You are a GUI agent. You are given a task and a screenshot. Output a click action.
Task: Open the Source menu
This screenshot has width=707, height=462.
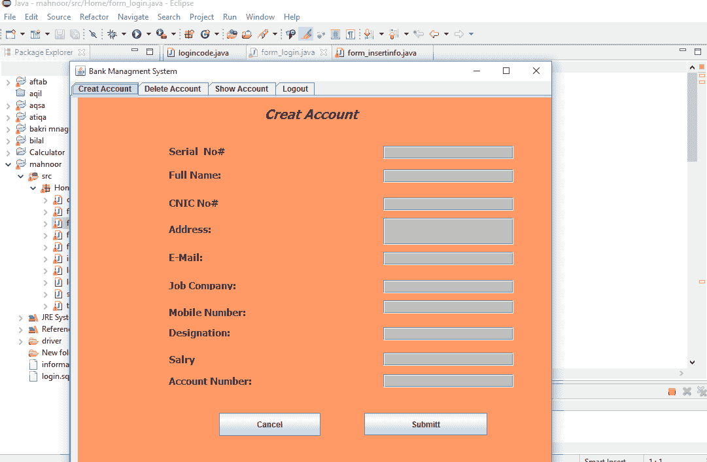pyautogui.click(x=59, y=17)
